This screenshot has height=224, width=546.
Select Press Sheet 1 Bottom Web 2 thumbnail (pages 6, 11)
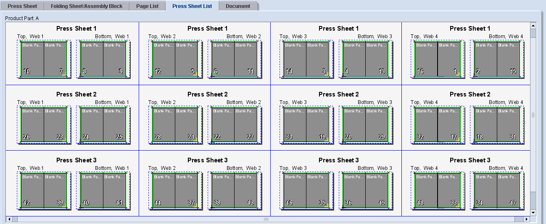(x=234, y=59)
